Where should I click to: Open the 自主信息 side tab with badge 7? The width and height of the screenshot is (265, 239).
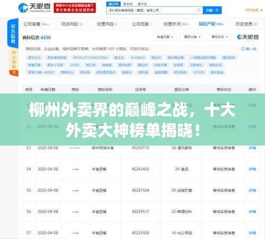[x=14, y=63]
